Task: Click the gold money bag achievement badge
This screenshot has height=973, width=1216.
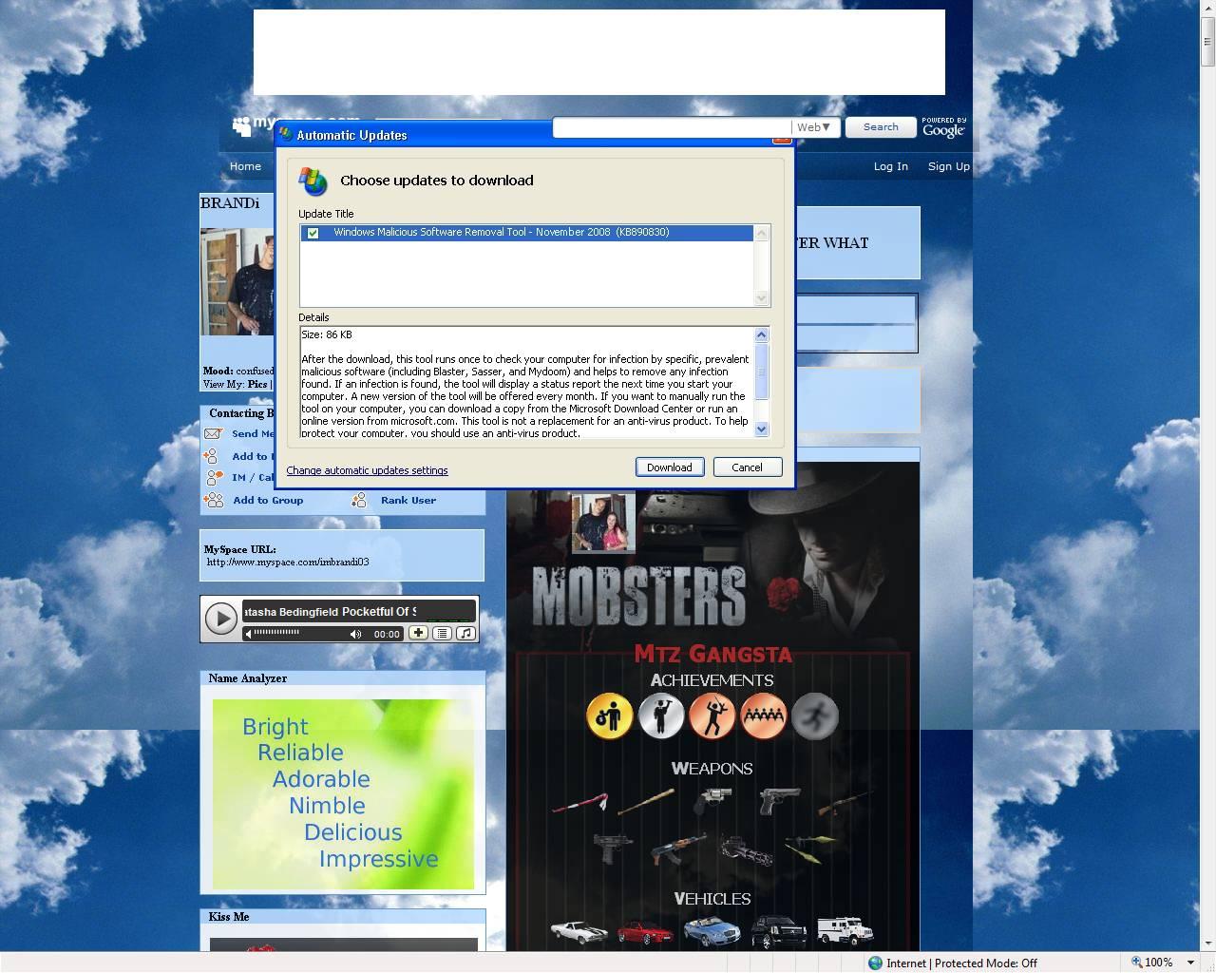Action: tap(609, 715)
